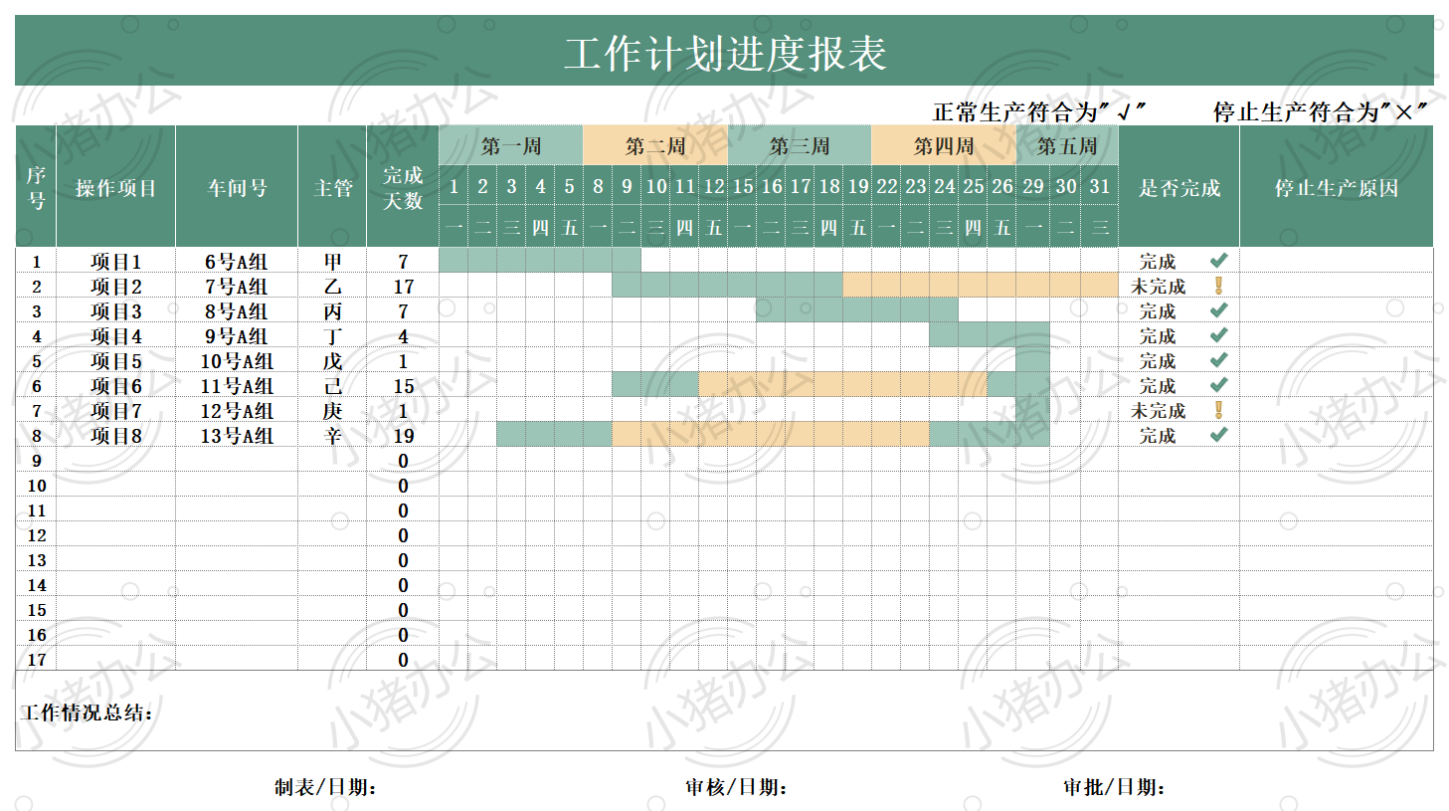Select the 未完成 status in row 项目7

[1158, 410]
